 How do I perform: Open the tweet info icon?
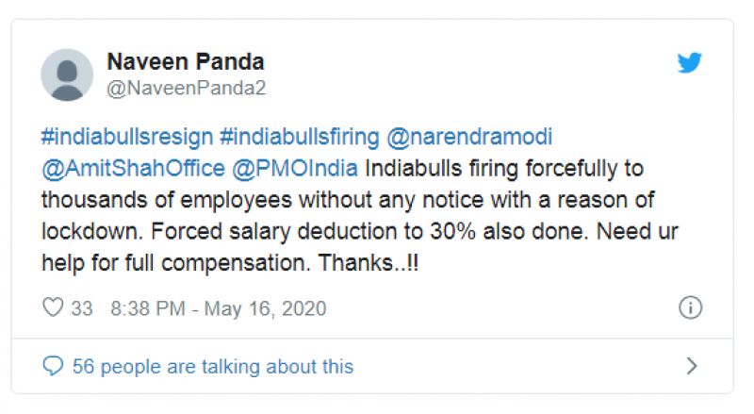click(690, 307)
